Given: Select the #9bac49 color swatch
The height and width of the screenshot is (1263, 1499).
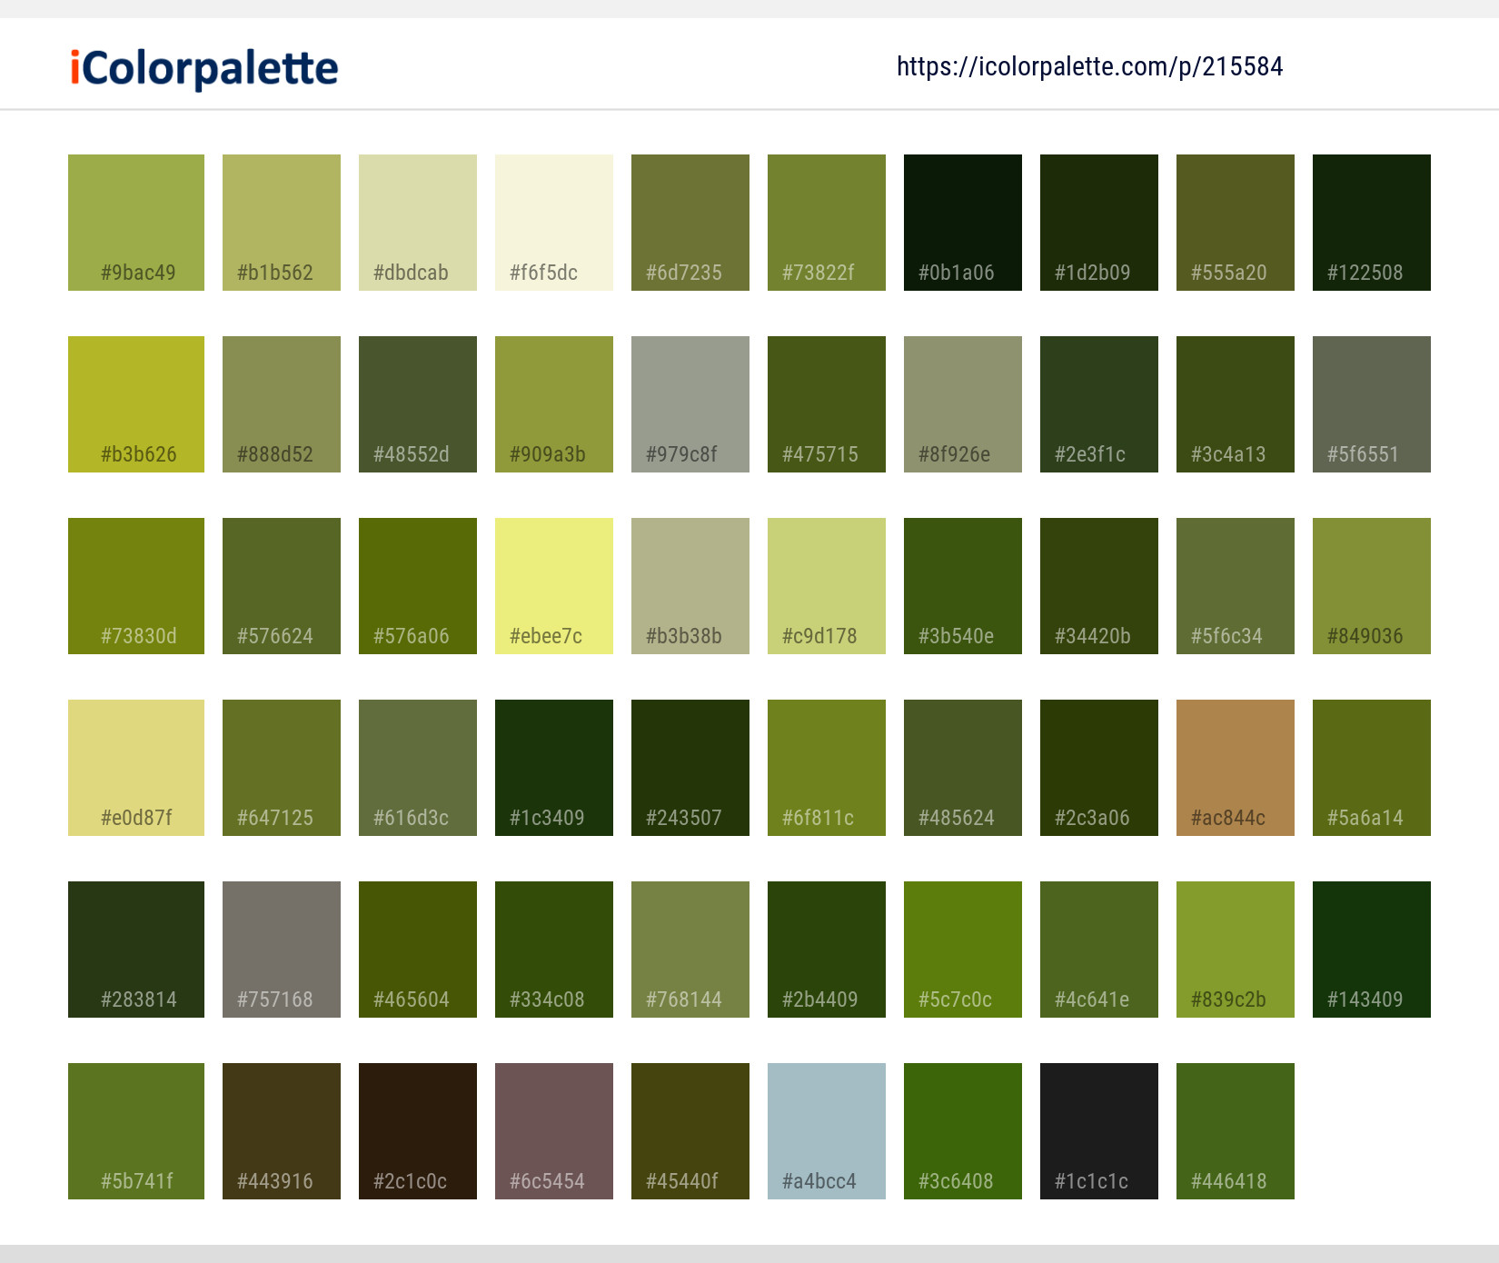Looking at the screenshot, I should pyautogui.click(x=136, y=223).
